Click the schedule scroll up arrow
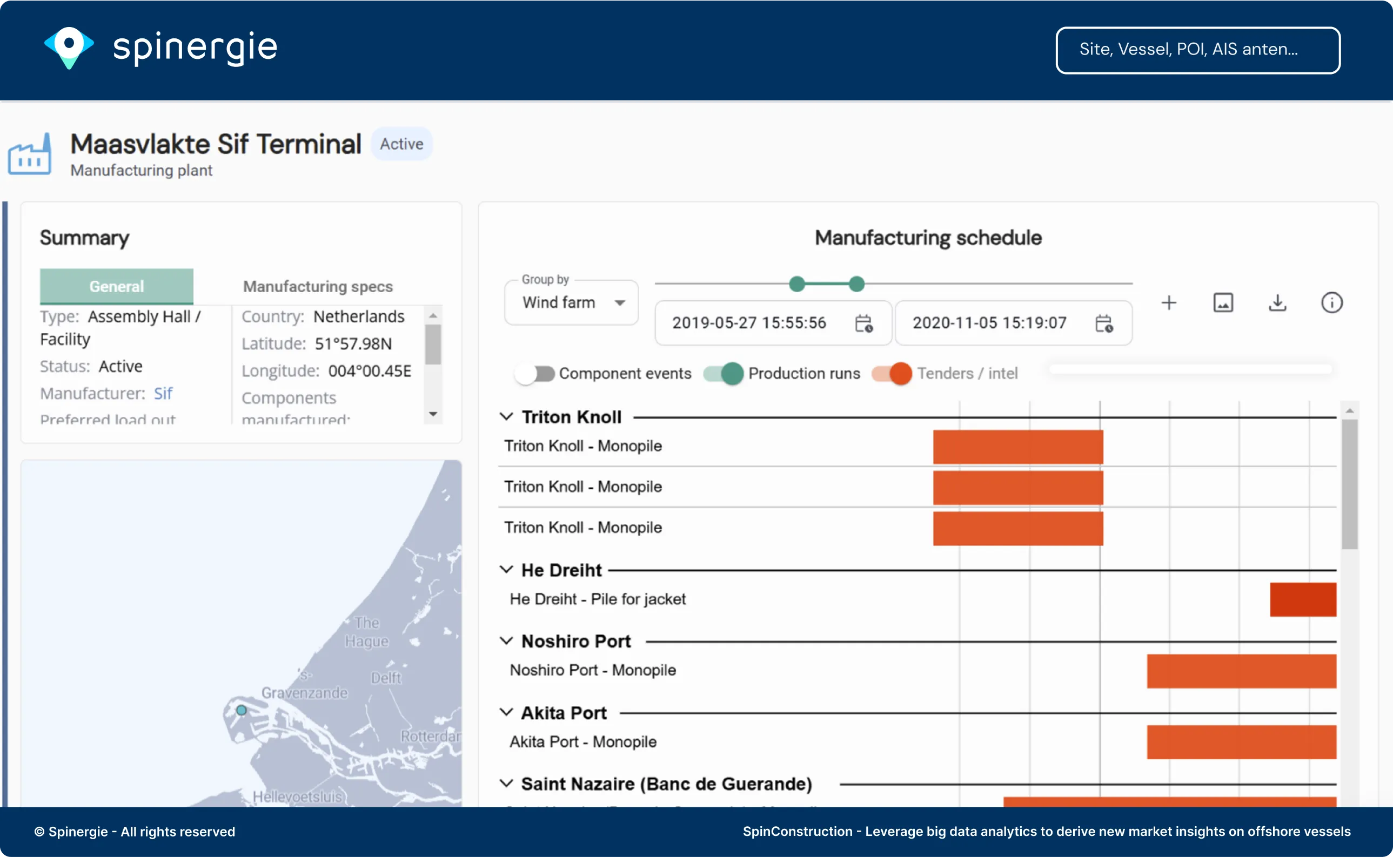Image resolution: width=1393 pixels, height=857 pixels. (x=1350, y=410)
